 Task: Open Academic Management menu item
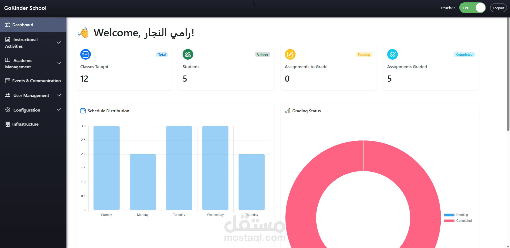33,64
